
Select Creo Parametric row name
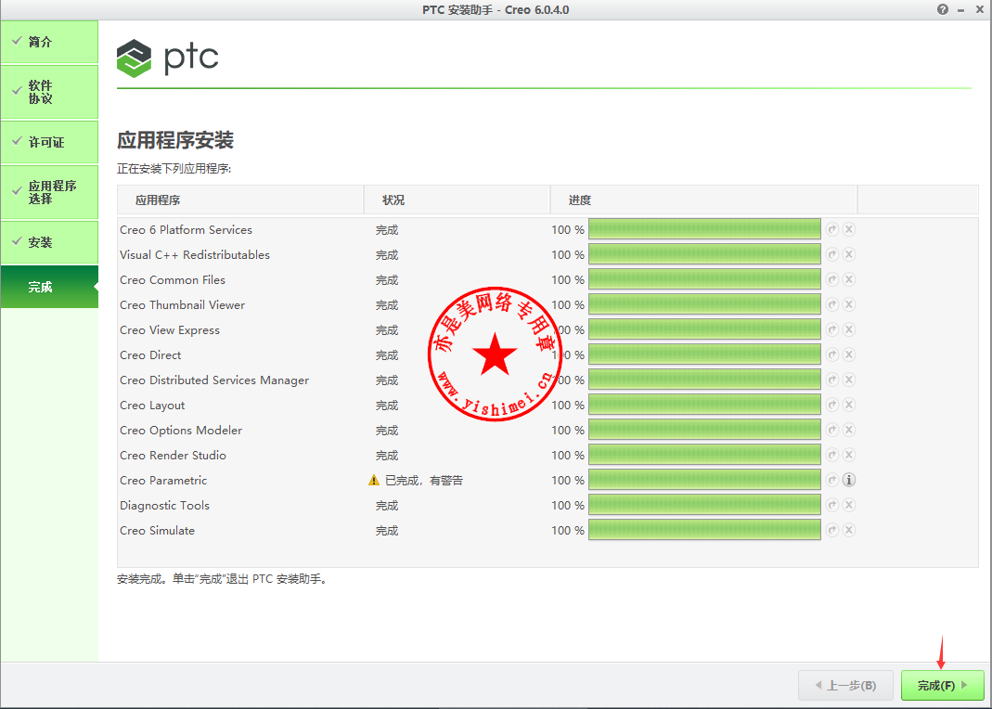(163, 480)
